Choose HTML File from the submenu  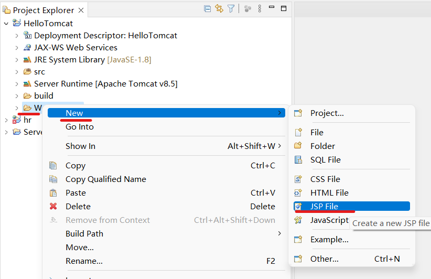pos(329,192)
